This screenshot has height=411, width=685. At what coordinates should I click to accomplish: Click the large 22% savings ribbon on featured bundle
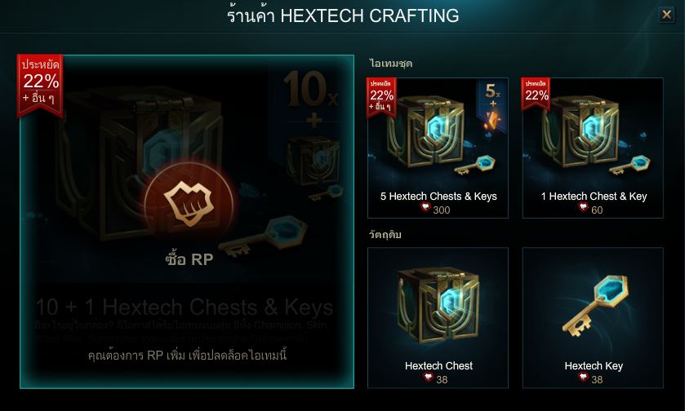40,85
